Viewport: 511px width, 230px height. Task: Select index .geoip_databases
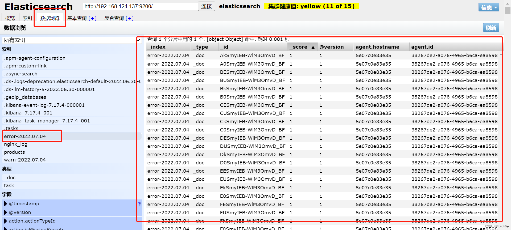tap(72, 97)
